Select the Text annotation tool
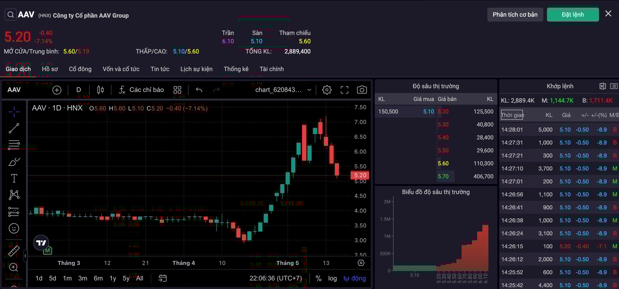 (x=14, y=178)
